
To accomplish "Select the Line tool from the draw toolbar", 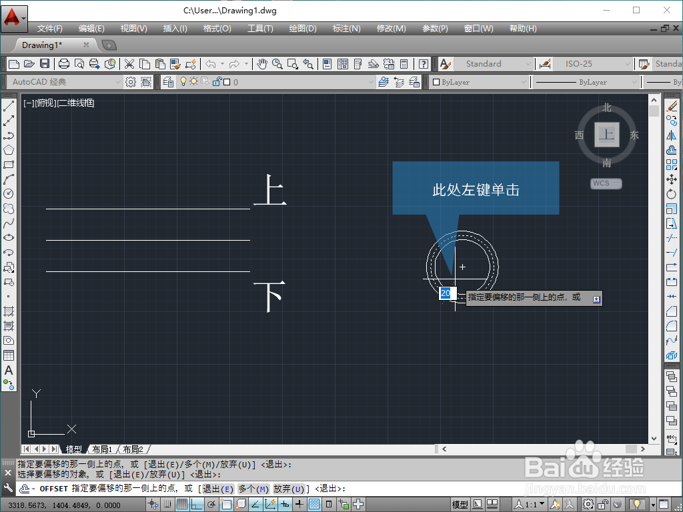I will (9, 105).
